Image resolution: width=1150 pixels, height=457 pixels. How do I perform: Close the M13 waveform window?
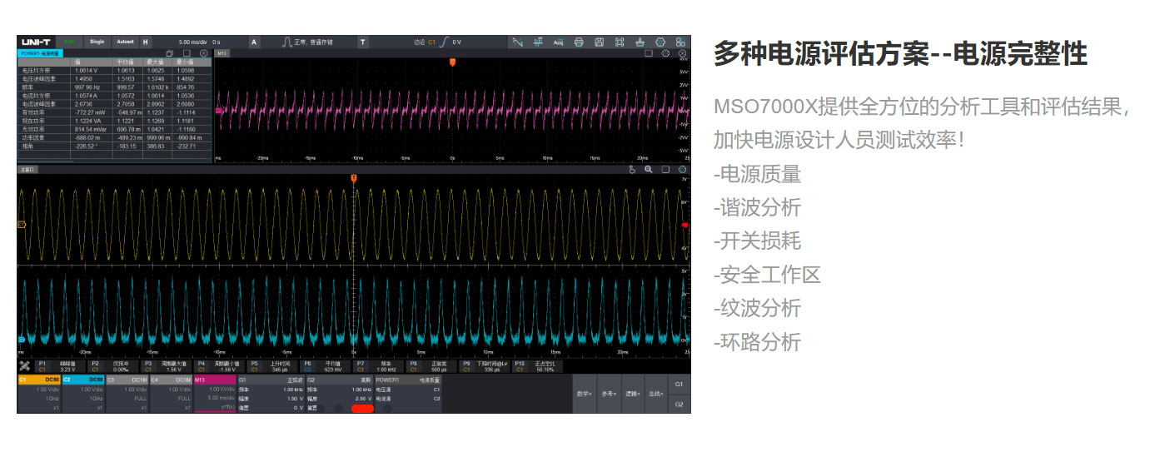click(680, 53)
